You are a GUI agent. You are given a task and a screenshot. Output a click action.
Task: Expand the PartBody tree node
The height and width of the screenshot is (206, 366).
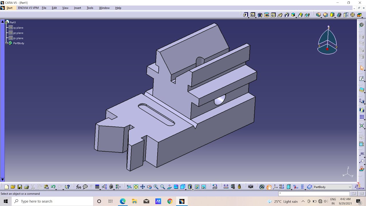click(x=7, y=43)
